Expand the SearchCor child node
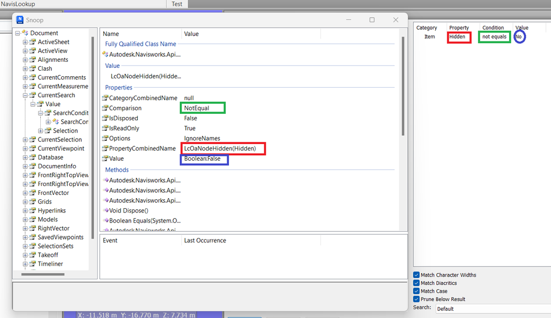 tap(48, 121)
